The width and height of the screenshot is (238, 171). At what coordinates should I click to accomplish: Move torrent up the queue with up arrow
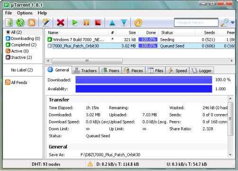112,23
